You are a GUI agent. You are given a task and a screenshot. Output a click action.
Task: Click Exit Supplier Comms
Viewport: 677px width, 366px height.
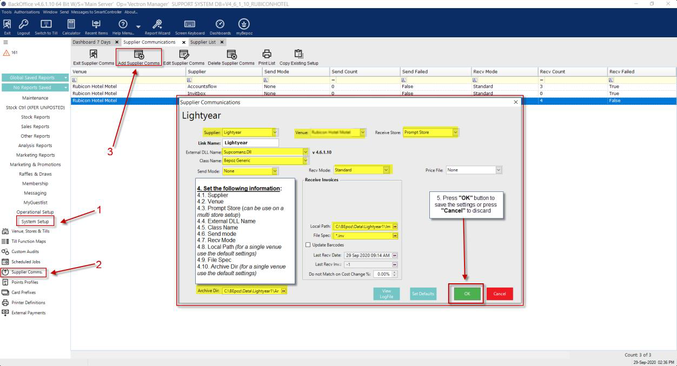94,57
